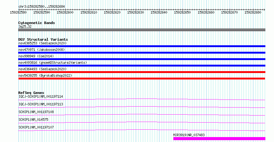274x142 pixels.
Task: Click intron line of IQCJ-SCHIP1|NM_001197114
Action: click(x=142, y=99)
